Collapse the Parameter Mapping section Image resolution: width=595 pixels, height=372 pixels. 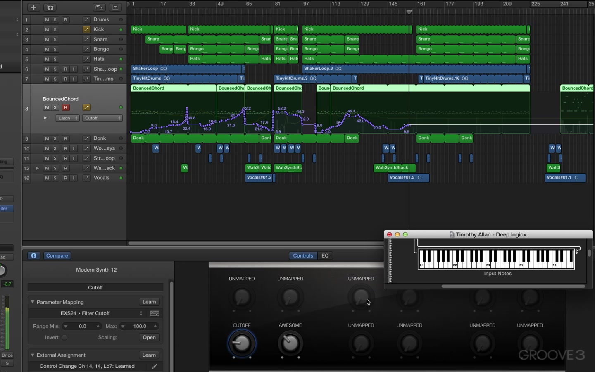[32, 302]
